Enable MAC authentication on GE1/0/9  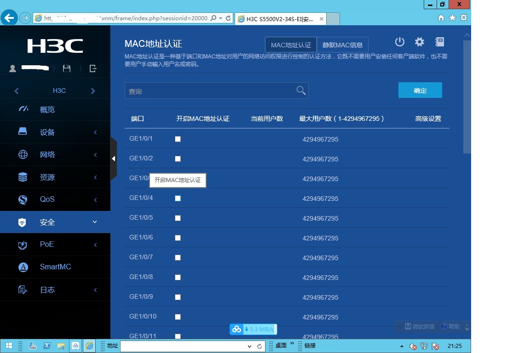click(x=178, y=297)
